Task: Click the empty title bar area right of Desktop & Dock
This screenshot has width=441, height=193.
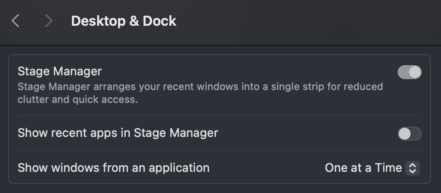Action: pyautogui.click(x=307, y=22)
